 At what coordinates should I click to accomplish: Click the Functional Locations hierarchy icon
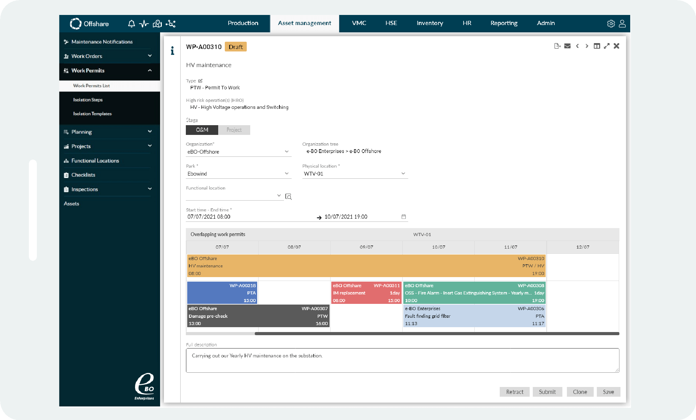point(66,161)
